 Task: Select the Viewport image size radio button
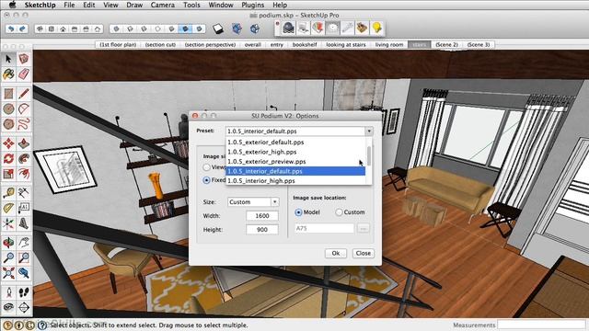coord(206,167)
